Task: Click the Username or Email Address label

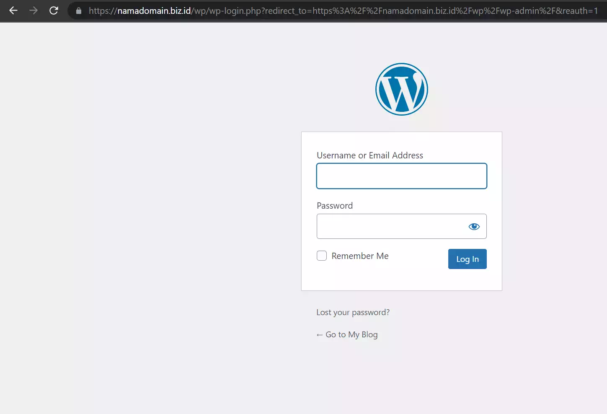Action: coord(370,155)
